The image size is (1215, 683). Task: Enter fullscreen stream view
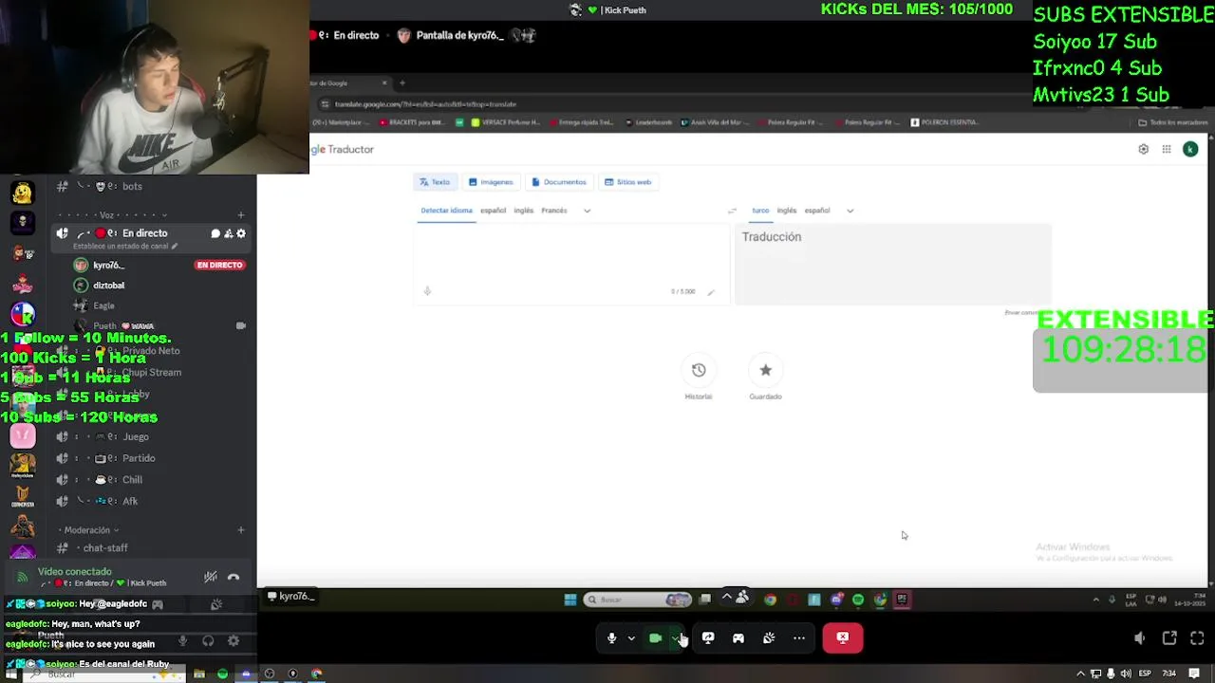(1197, 638)
